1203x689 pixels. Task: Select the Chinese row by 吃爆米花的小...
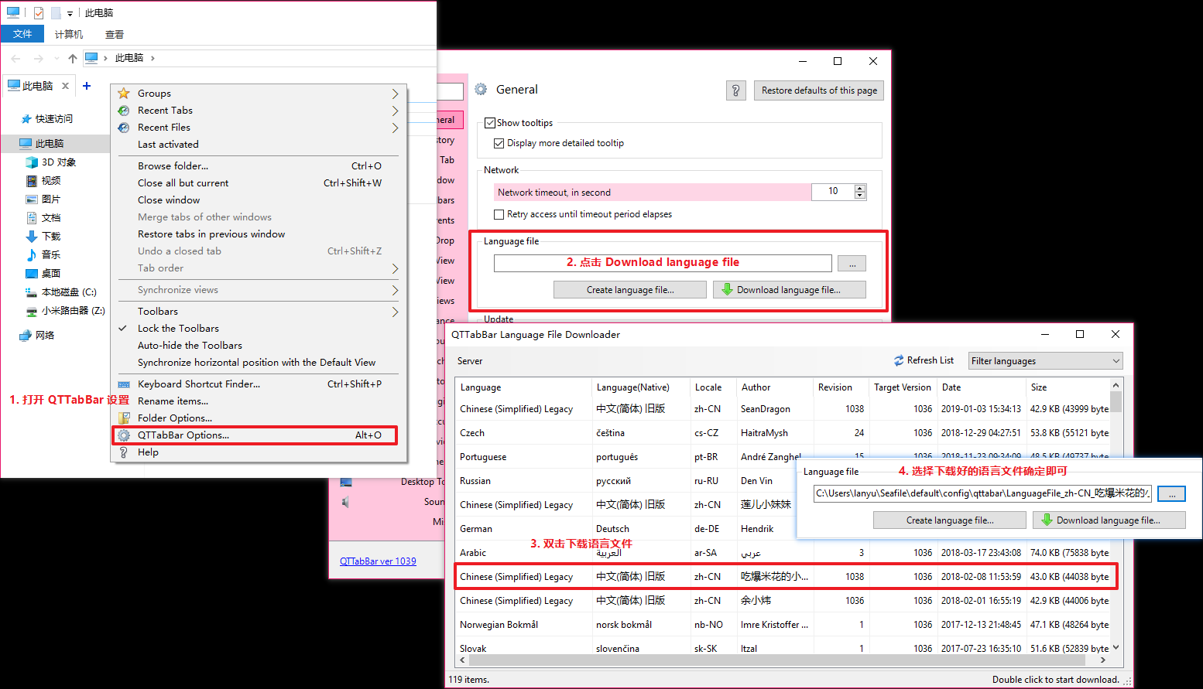point(783,577)
